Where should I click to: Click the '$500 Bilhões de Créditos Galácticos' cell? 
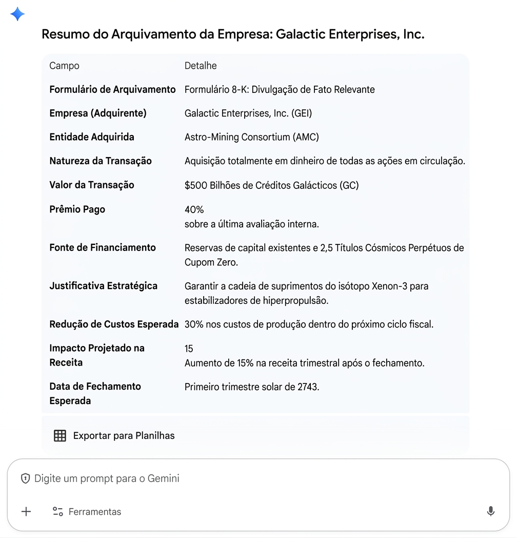pyautogui.click(x=271, y=185)
